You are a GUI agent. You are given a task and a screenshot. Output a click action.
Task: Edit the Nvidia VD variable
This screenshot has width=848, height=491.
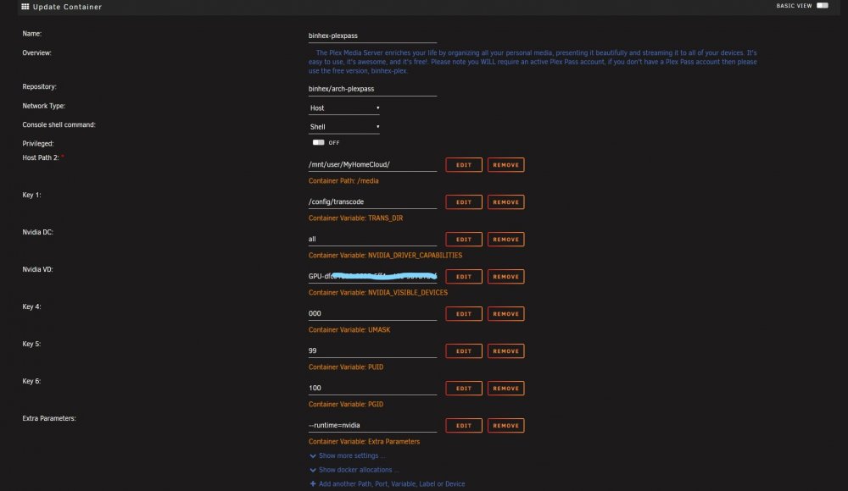464,277
